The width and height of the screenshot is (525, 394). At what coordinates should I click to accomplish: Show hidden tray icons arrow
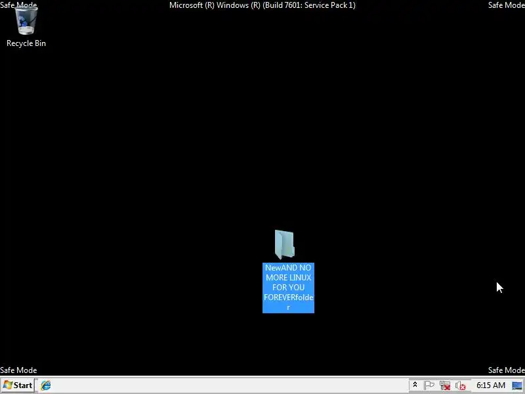pos(415,385)
